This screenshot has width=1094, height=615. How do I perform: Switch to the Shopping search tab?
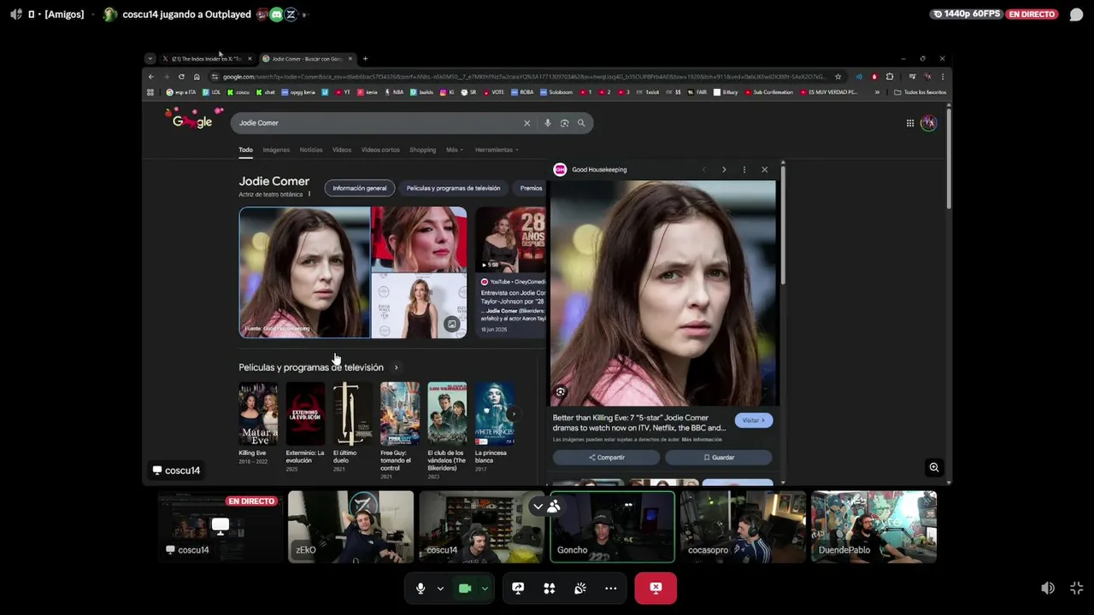pos(422,149)
